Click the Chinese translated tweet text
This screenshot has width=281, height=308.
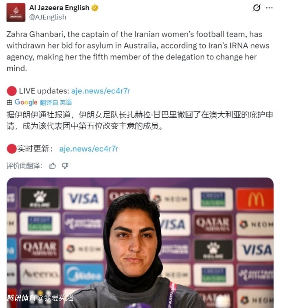pyautogui.click(x=140, y=121)
